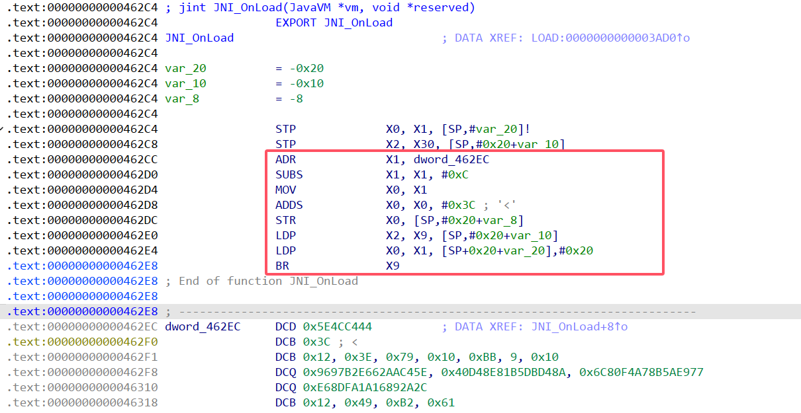This screenshot has width=801, height=413.
Task: Click the DATA XREF LOAD:0000000000003AD0 reference
Action: [566, 38]
